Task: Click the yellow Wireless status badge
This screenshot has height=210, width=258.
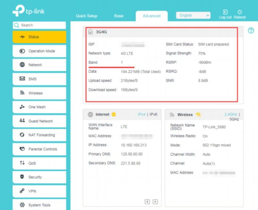Action: coord(198,114)
